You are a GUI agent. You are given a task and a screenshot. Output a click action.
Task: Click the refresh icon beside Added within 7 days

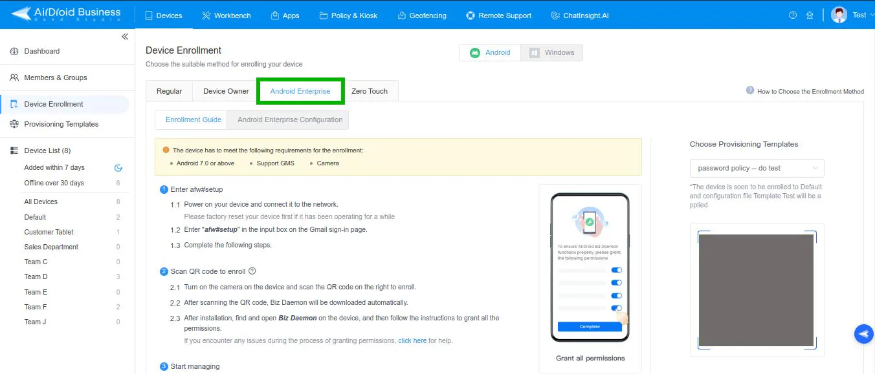coord(118,168)
